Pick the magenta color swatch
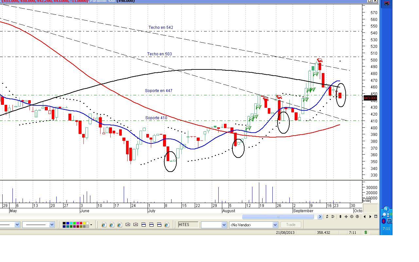 coord(78,223)
